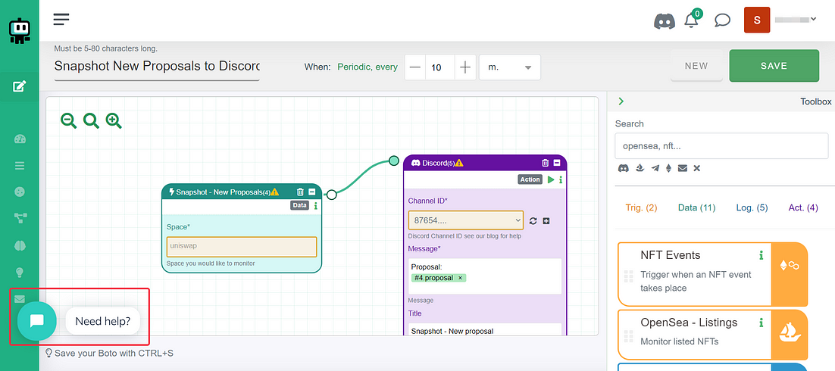Screen dimensions: 835x371
Task: Refresh the Channel ID list
Action: (x=533, y=221)
